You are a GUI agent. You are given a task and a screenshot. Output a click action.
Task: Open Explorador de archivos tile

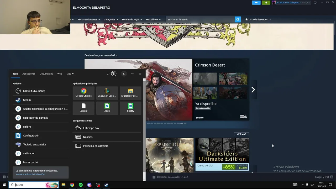tap(130, 93)
